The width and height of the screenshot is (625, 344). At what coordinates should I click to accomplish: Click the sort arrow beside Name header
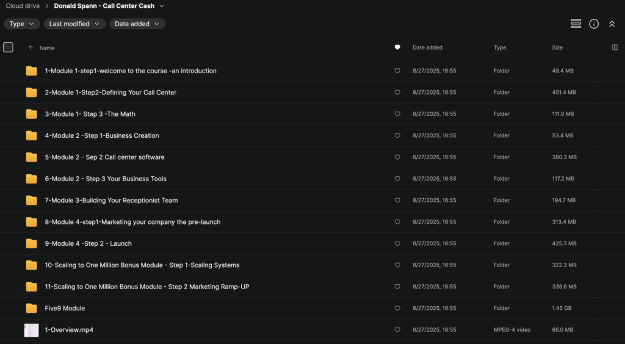coord(31,48)
